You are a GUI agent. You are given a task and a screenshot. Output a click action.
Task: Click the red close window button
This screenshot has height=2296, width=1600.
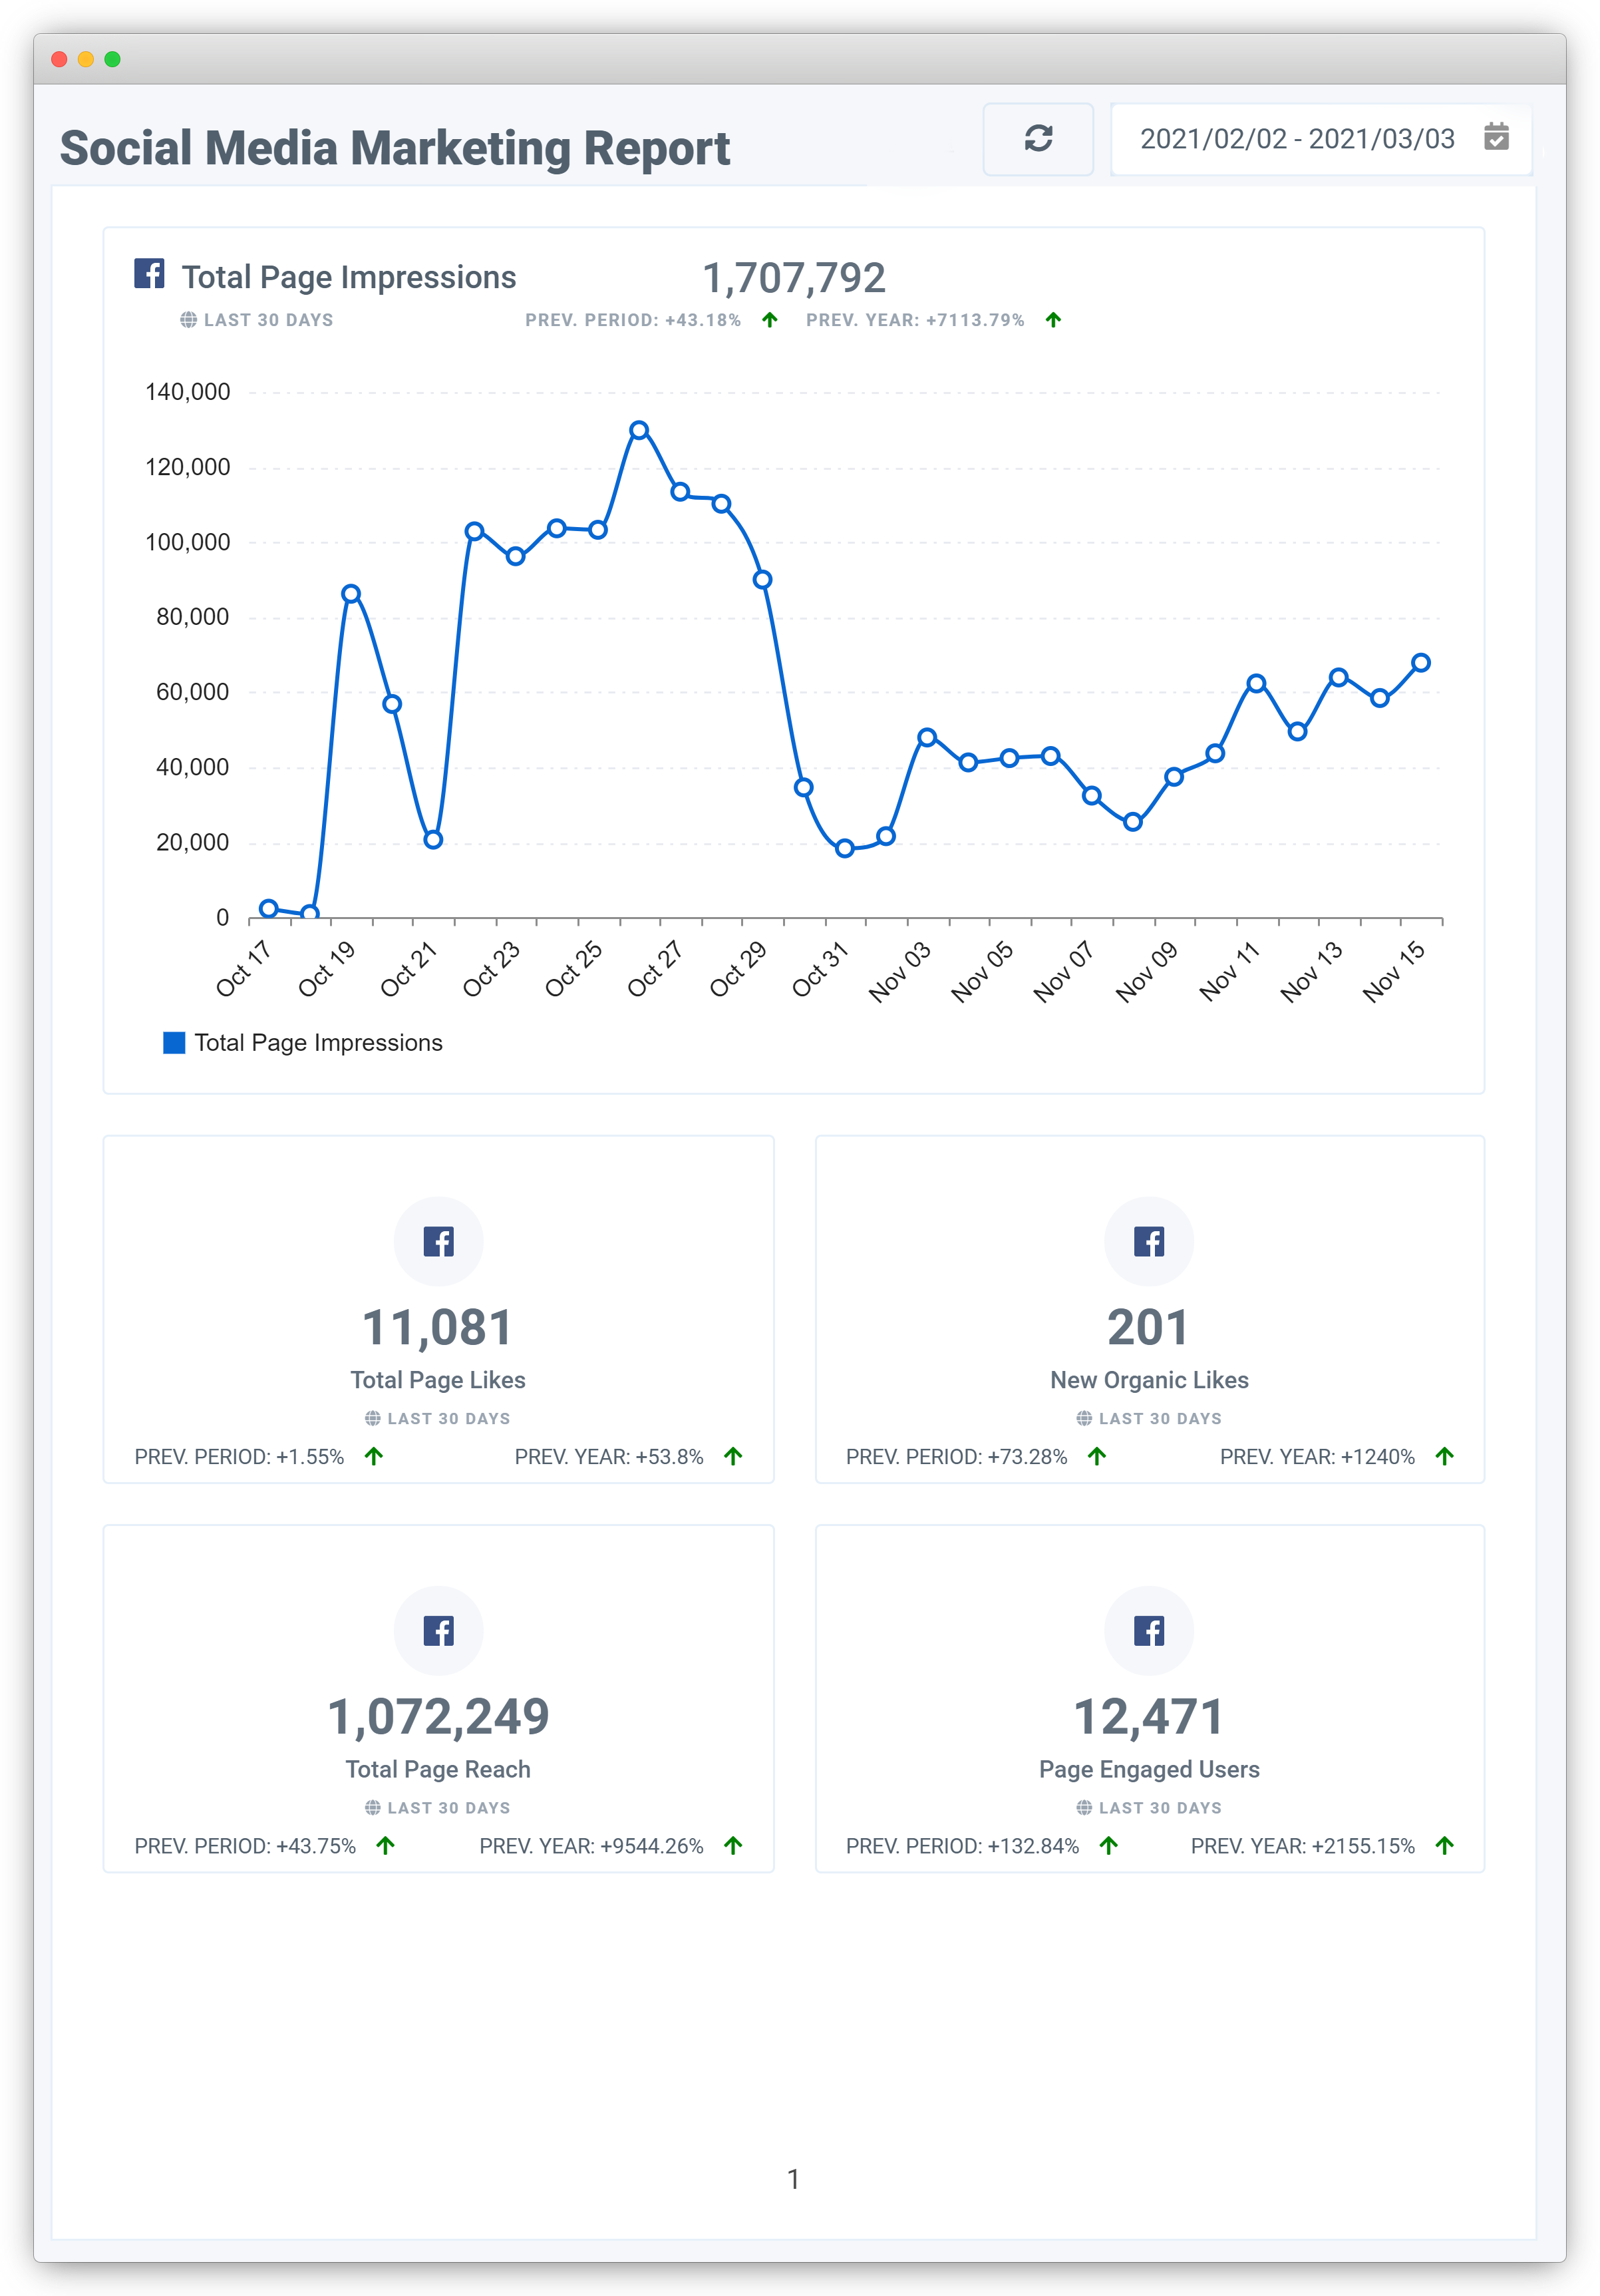coord(59,59)
